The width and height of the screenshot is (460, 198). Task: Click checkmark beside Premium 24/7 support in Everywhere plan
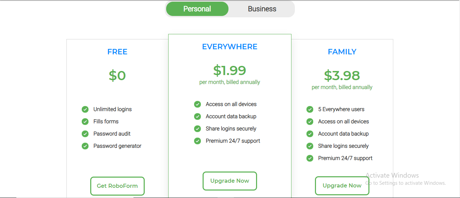click(x=197, y=141)
